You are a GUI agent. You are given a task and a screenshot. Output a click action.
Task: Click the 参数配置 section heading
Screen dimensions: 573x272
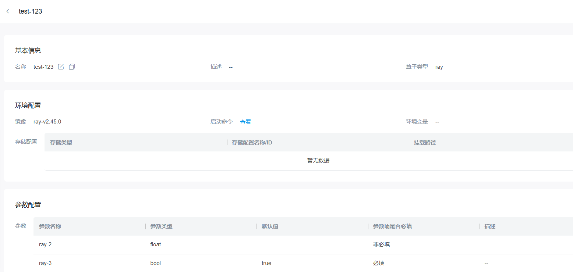coord(28,205)
